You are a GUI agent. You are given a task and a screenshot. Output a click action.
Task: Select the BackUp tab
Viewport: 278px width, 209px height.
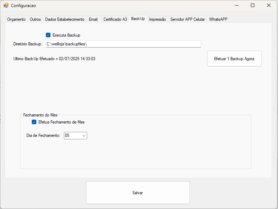click(x=138, y=19)
